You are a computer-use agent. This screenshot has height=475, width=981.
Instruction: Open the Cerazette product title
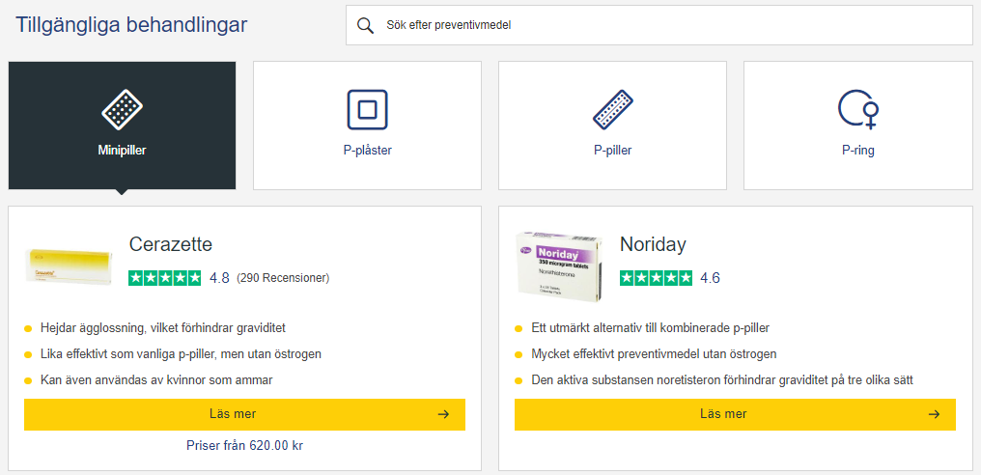click(171, 244)
